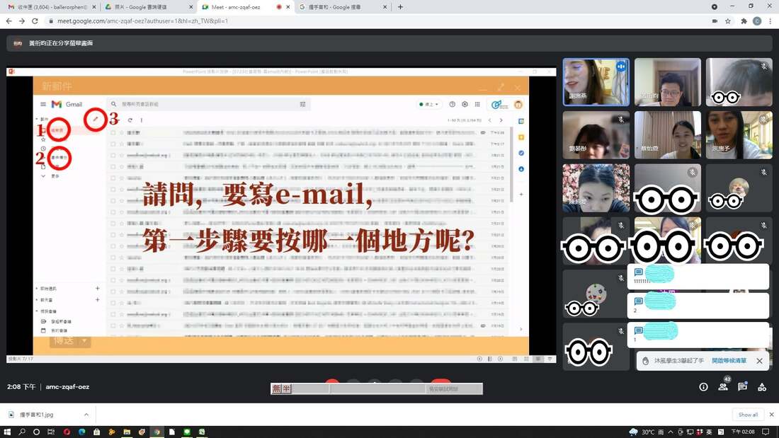This screenshot has width=779, height=438.
Task: Reload the Meet page
Action: point(35,21)
